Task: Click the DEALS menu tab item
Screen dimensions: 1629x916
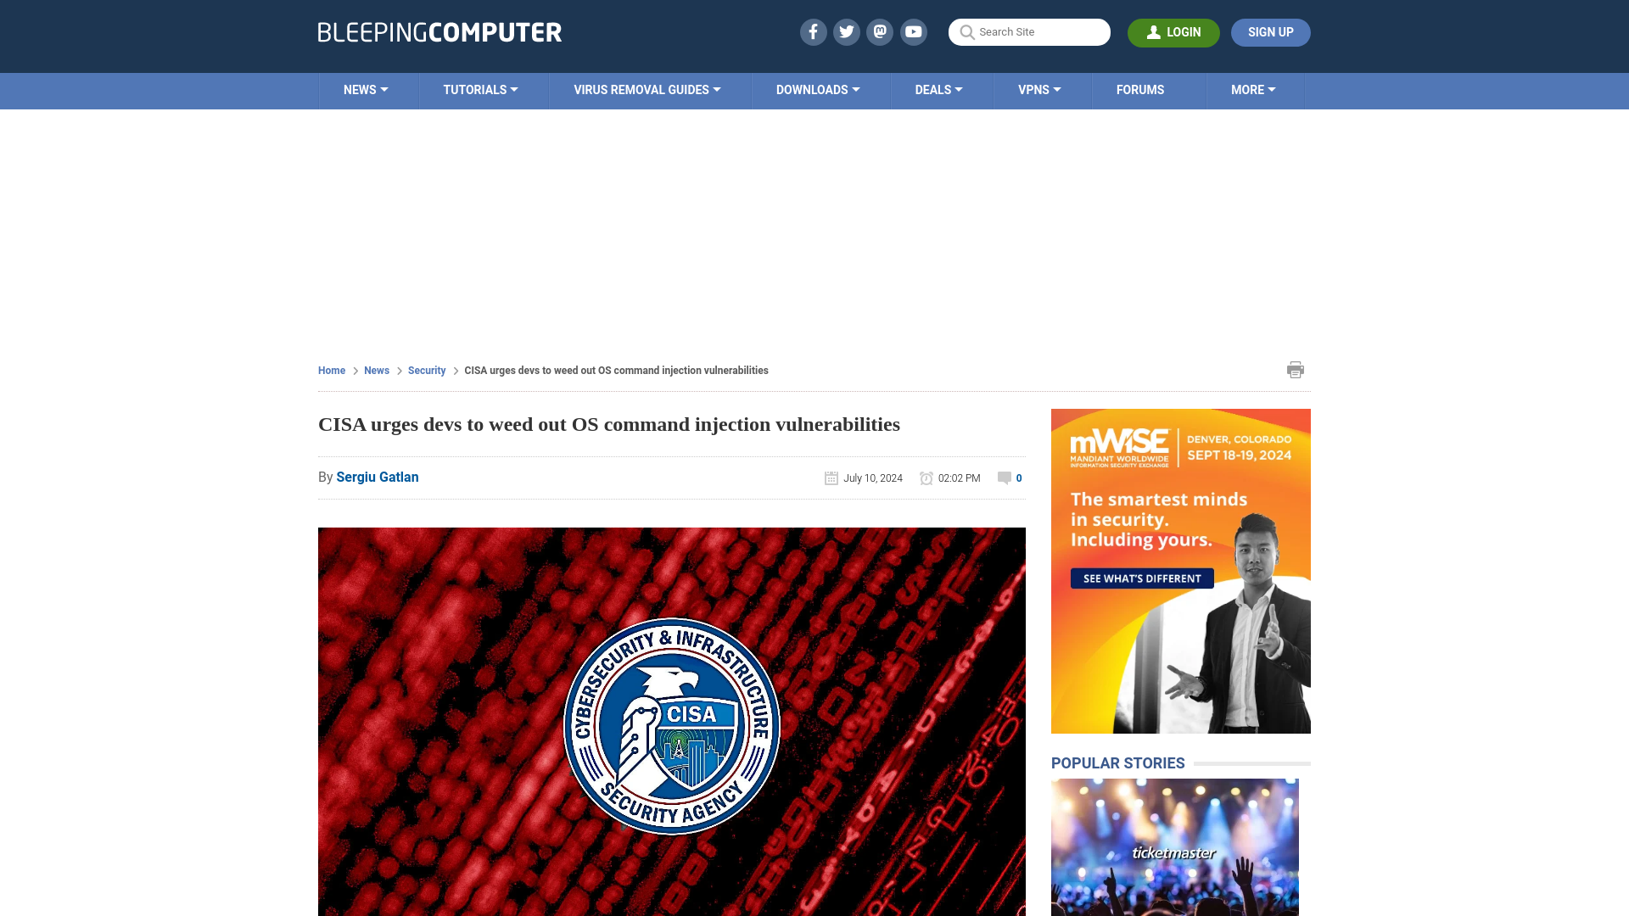Action: pyautogui.click(x=938, y=89)
